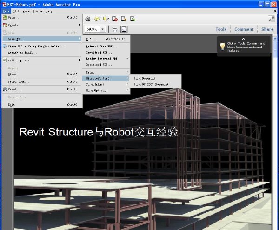This screenshot has height=230, width=279.
Task: Select Share Files Using SendNow Online
Action: pos(42,47)
